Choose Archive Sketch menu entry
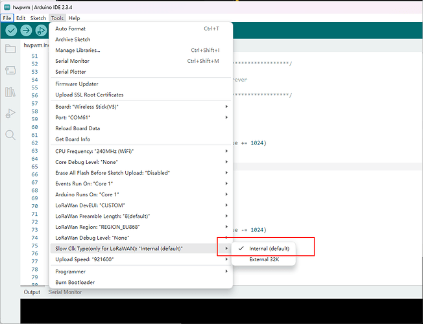 [x=141, y=40]
